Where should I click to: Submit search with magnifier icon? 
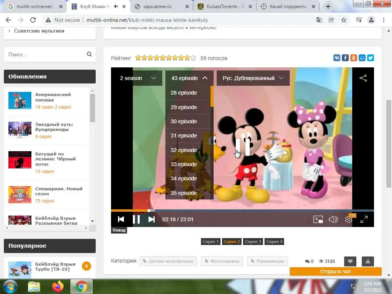[x=89, y=54]
